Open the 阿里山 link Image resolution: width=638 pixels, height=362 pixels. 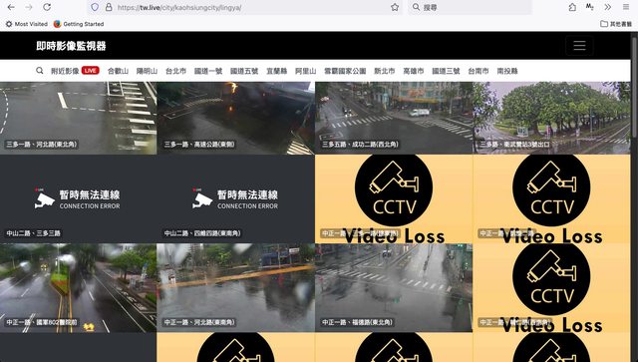(306, 71)
